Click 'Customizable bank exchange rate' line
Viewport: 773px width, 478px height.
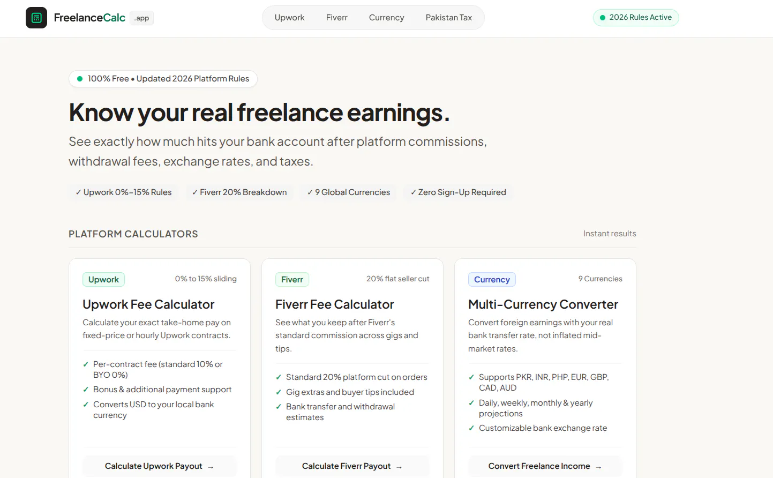pos(543,428)
